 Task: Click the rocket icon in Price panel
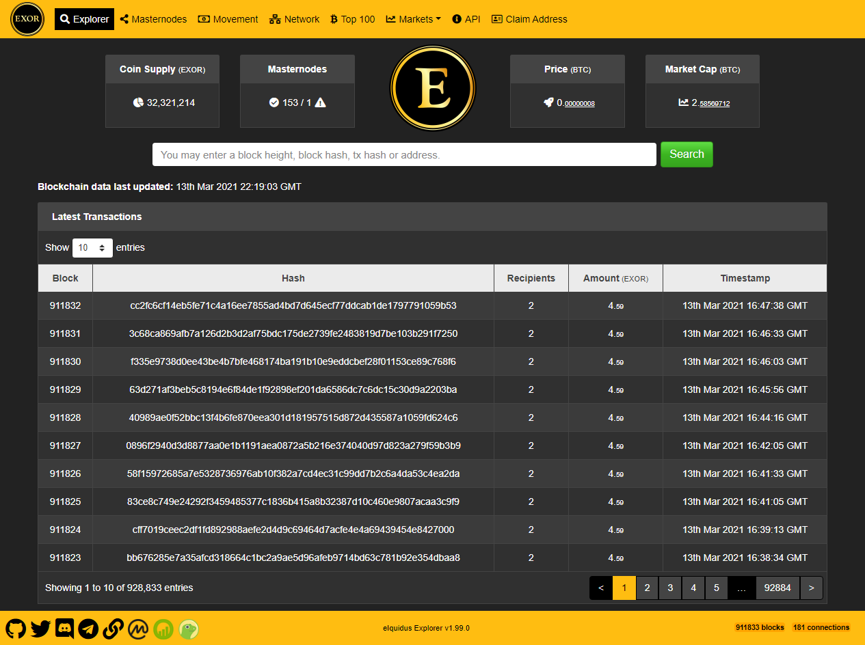[548, 102]
